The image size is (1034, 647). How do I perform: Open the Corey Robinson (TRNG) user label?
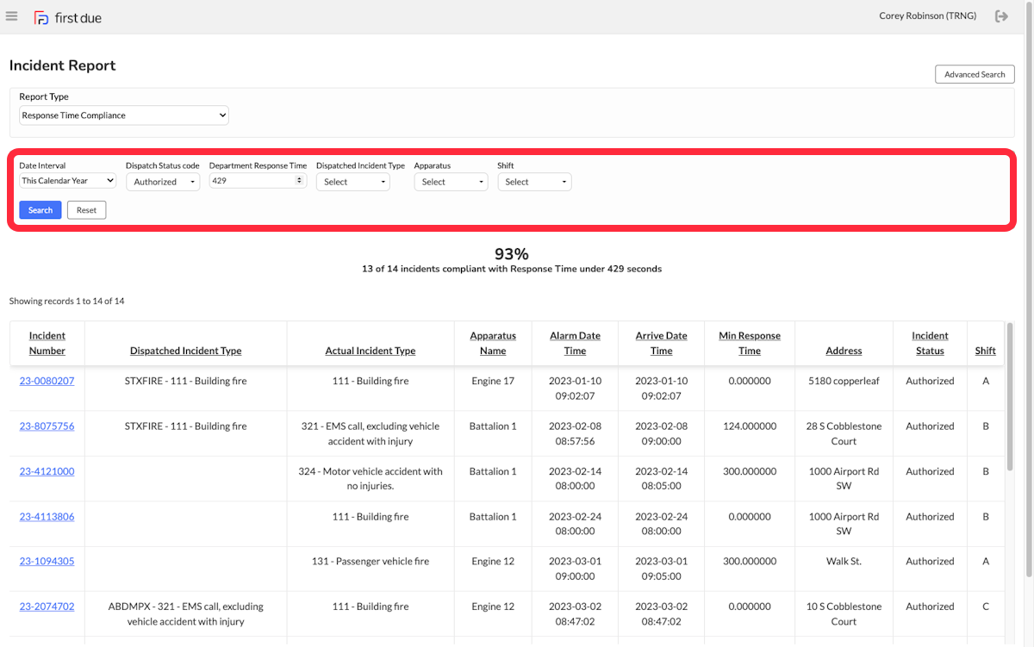click(927, 16)
